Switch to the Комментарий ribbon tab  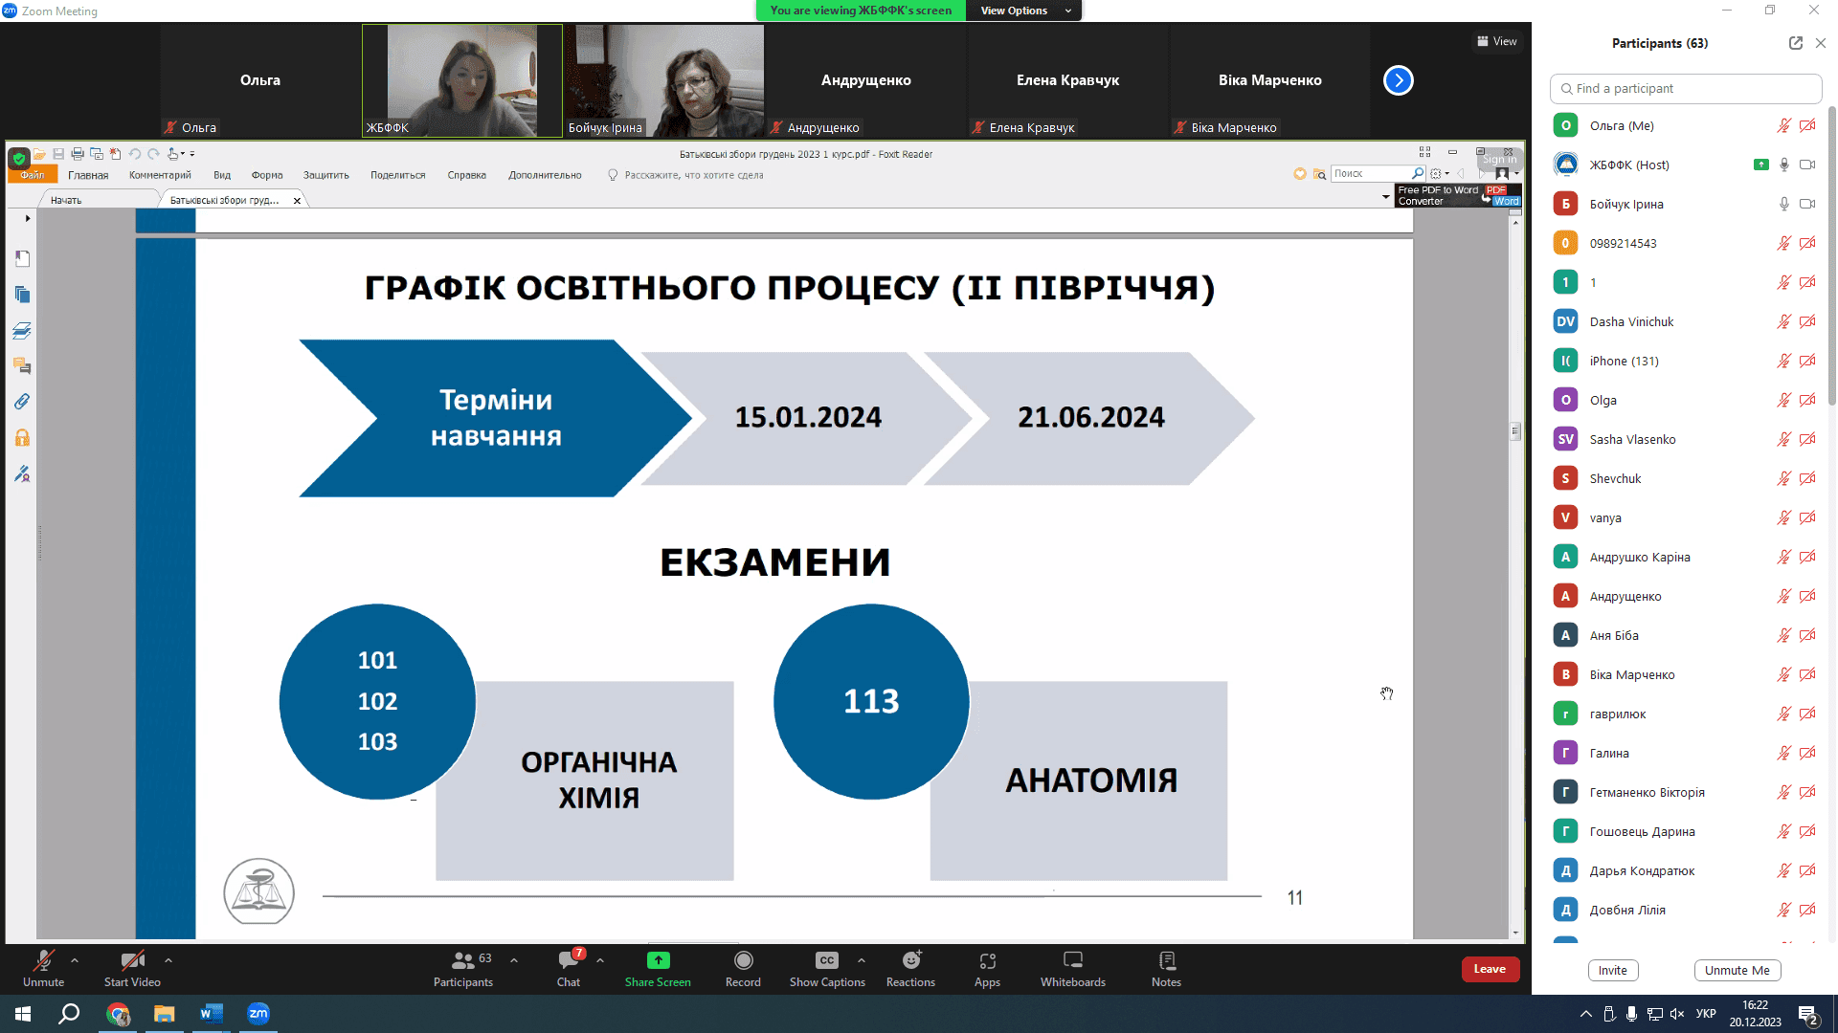(x=160, y=175)
